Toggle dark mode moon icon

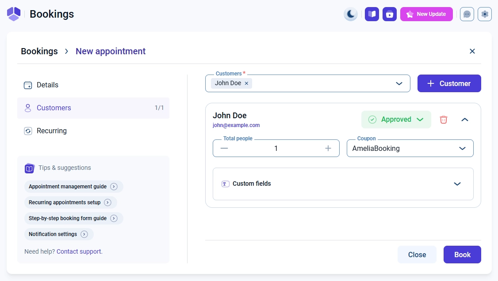[x=351, y=14]
